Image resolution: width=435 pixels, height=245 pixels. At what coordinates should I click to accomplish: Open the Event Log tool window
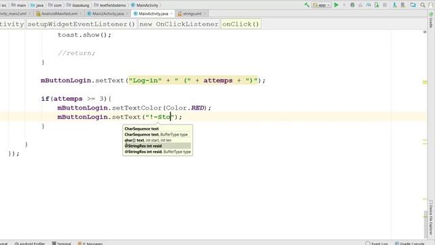coord(377,244)
